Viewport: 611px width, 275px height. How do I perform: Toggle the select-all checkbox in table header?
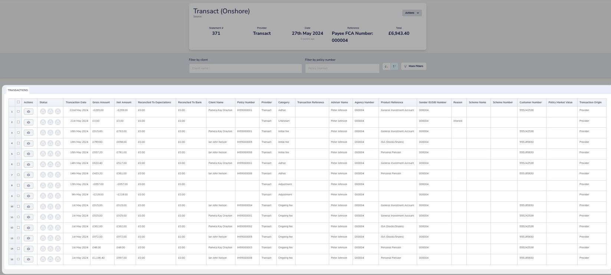(x=18, y=102)
